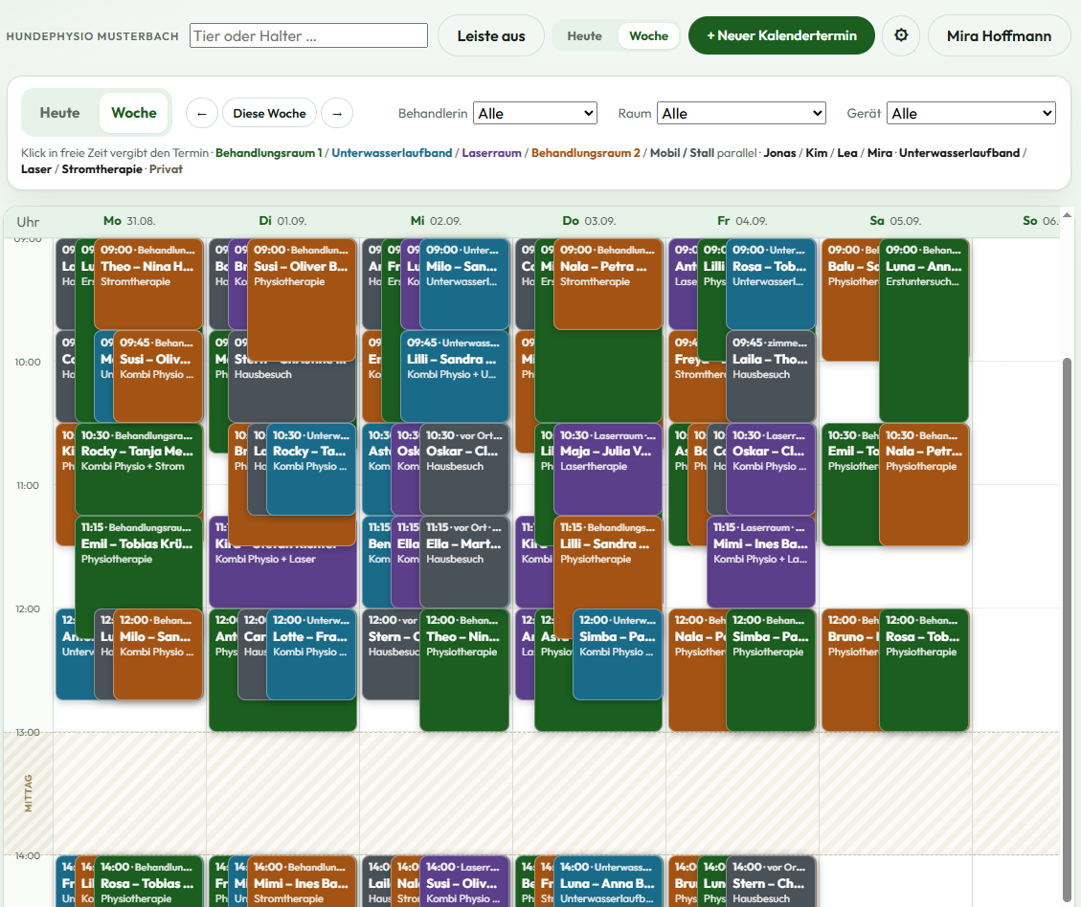Open Saturday 09:00 'Luna – Ann...' Erstuntersuchung

(924, 330)
